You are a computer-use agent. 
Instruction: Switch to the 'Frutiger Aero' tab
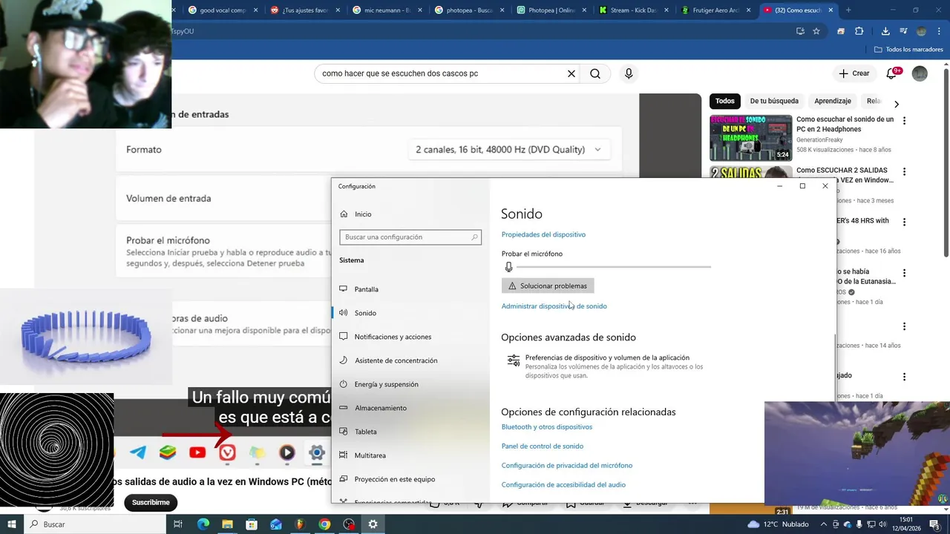(715, 10)
